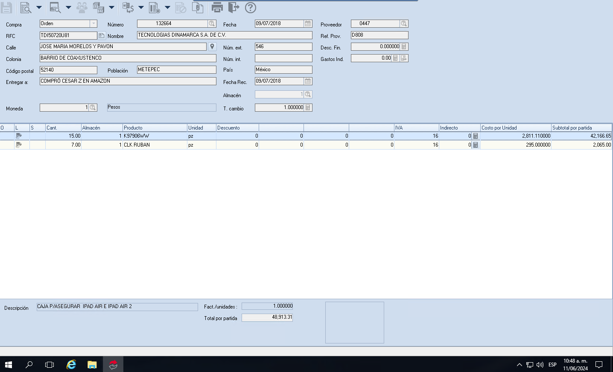
Task: Click the Producto column header
Action: pos(155,128)
